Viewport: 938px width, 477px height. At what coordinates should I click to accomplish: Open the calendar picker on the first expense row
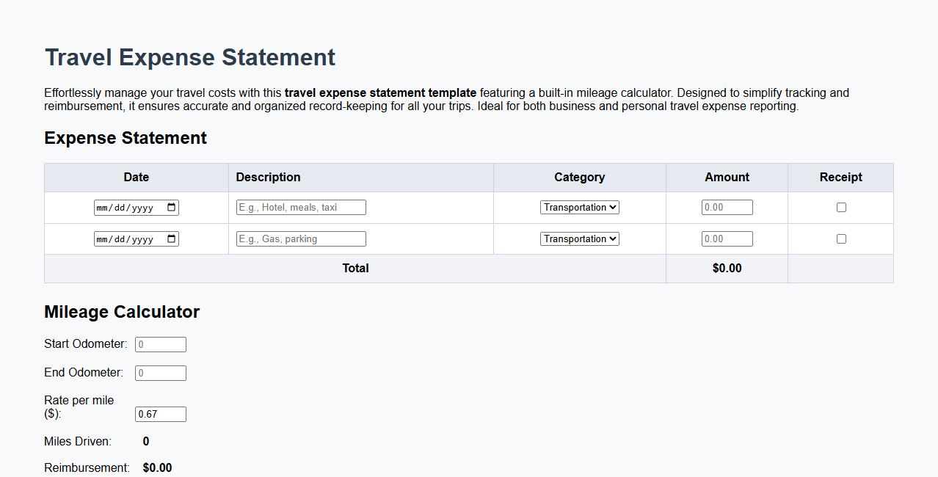[170, 207]
